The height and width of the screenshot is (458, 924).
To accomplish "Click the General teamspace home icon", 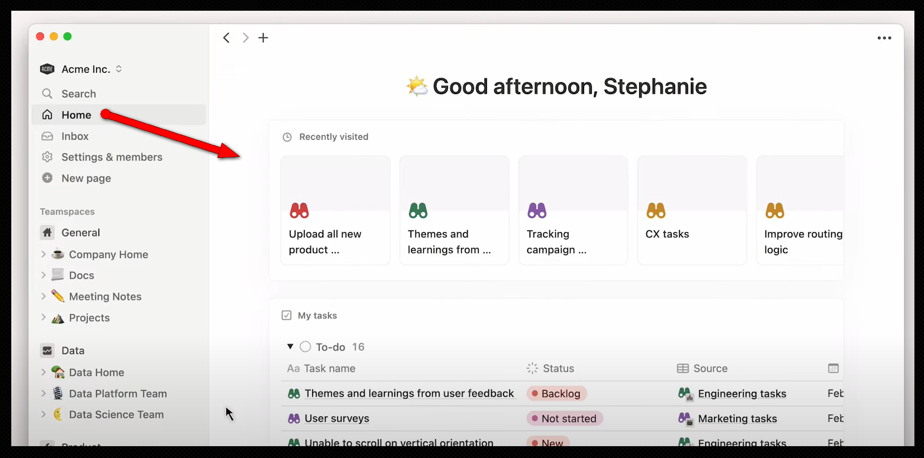I will click(x=47, y=232).
